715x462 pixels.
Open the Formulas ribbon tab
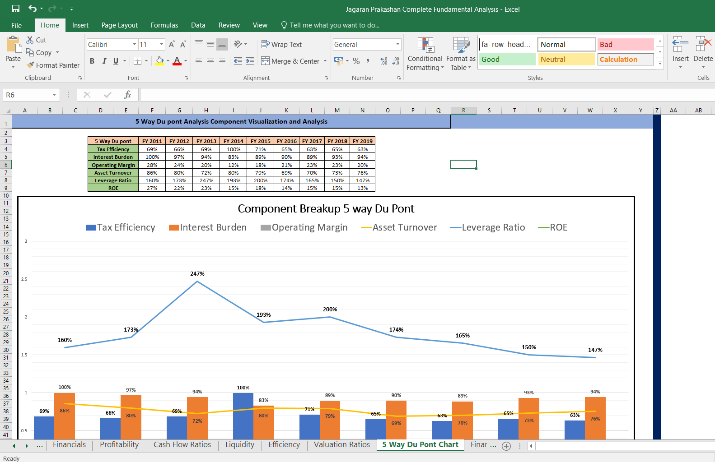coord(164,25)
